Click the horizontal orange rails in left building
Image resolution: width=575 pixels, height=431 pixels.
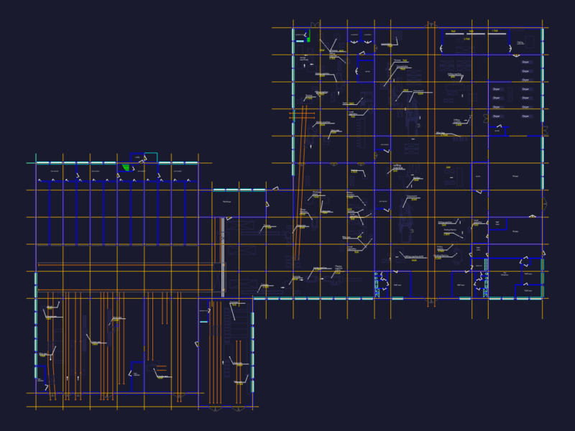[x=125, y=277]
